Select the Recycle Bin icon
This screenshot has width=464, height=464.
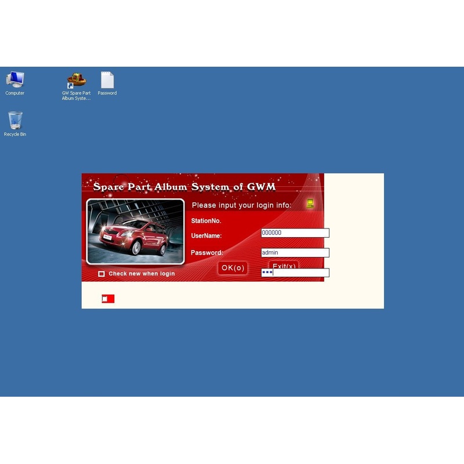click(15, 124)
